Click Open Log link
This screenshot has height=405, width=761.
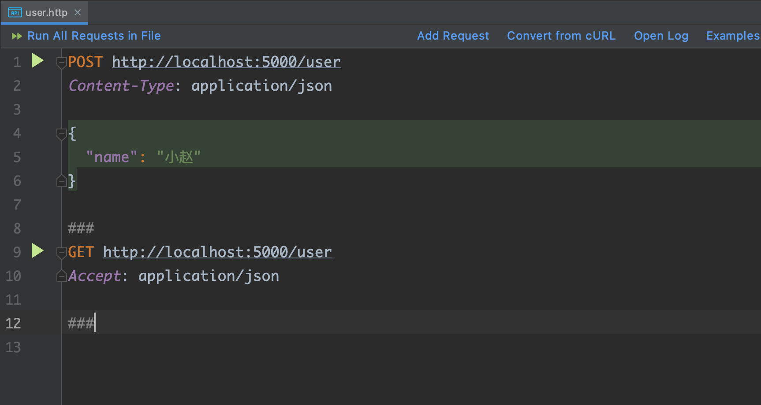(661, 36)
